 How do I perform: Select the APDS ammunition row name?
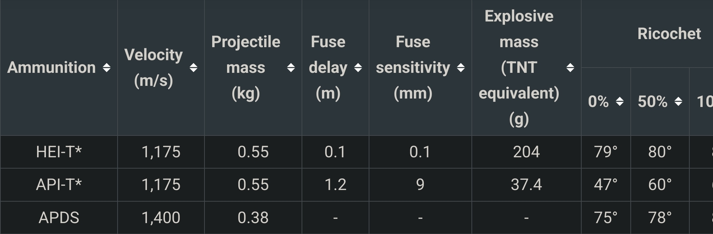click(59, 217)
